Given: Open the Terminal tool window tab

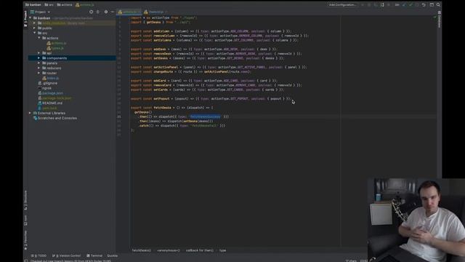Looking at the screenshot, I should click(x=94, y=255).
